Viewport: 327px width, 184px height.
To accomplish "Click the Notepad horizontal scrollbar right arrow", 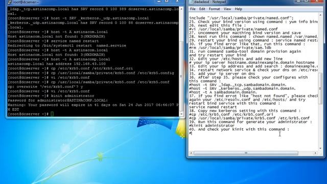I will point(315,153).
